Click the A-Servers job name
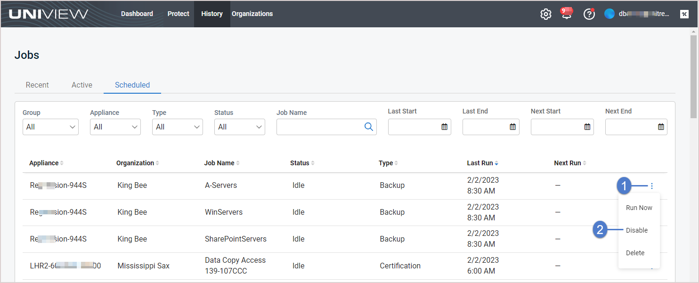This screenshot has height=283, width=699. [221, 186]
